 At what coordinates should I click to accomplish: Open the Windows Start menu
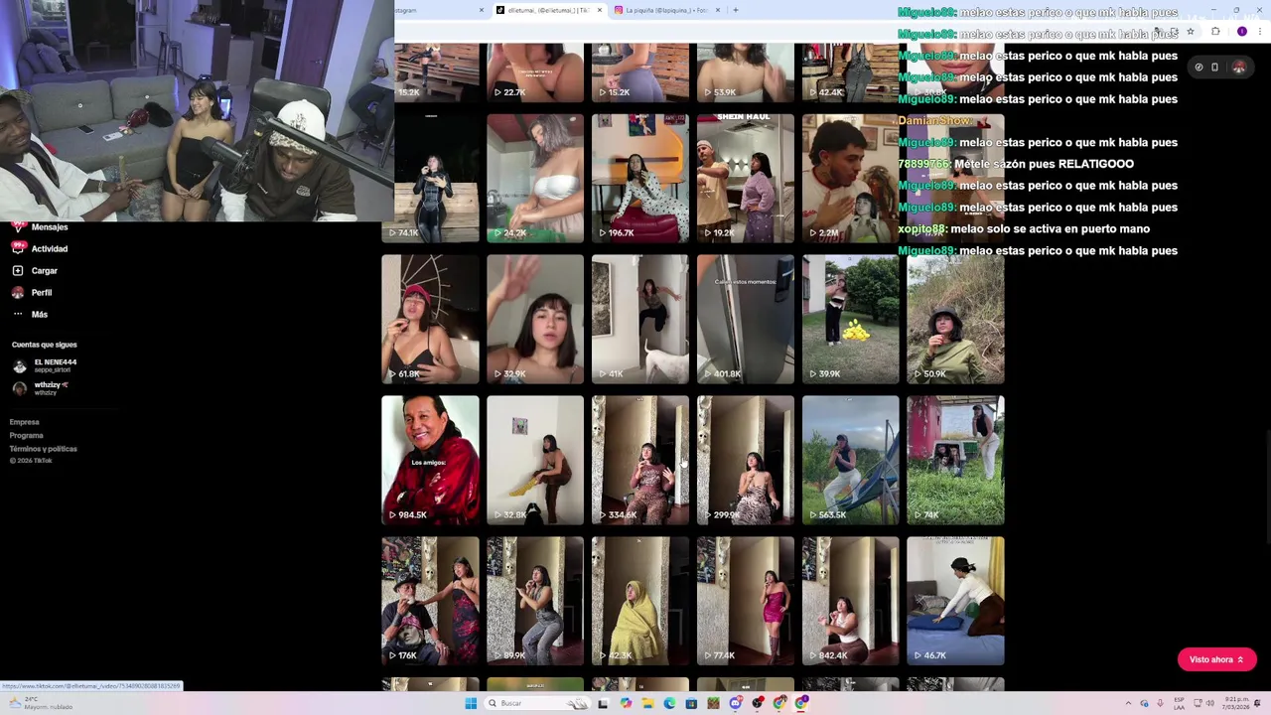click(471, 703)
